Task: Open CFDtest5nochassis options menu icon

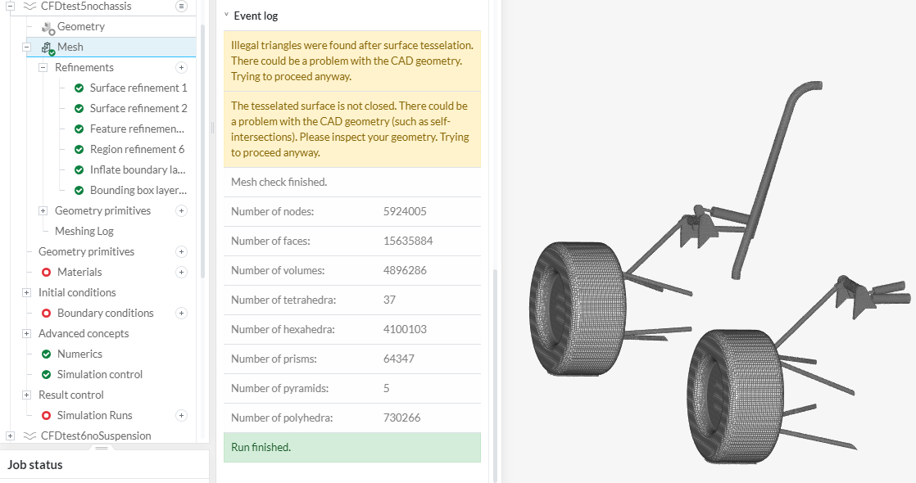Action: point(182,6)
